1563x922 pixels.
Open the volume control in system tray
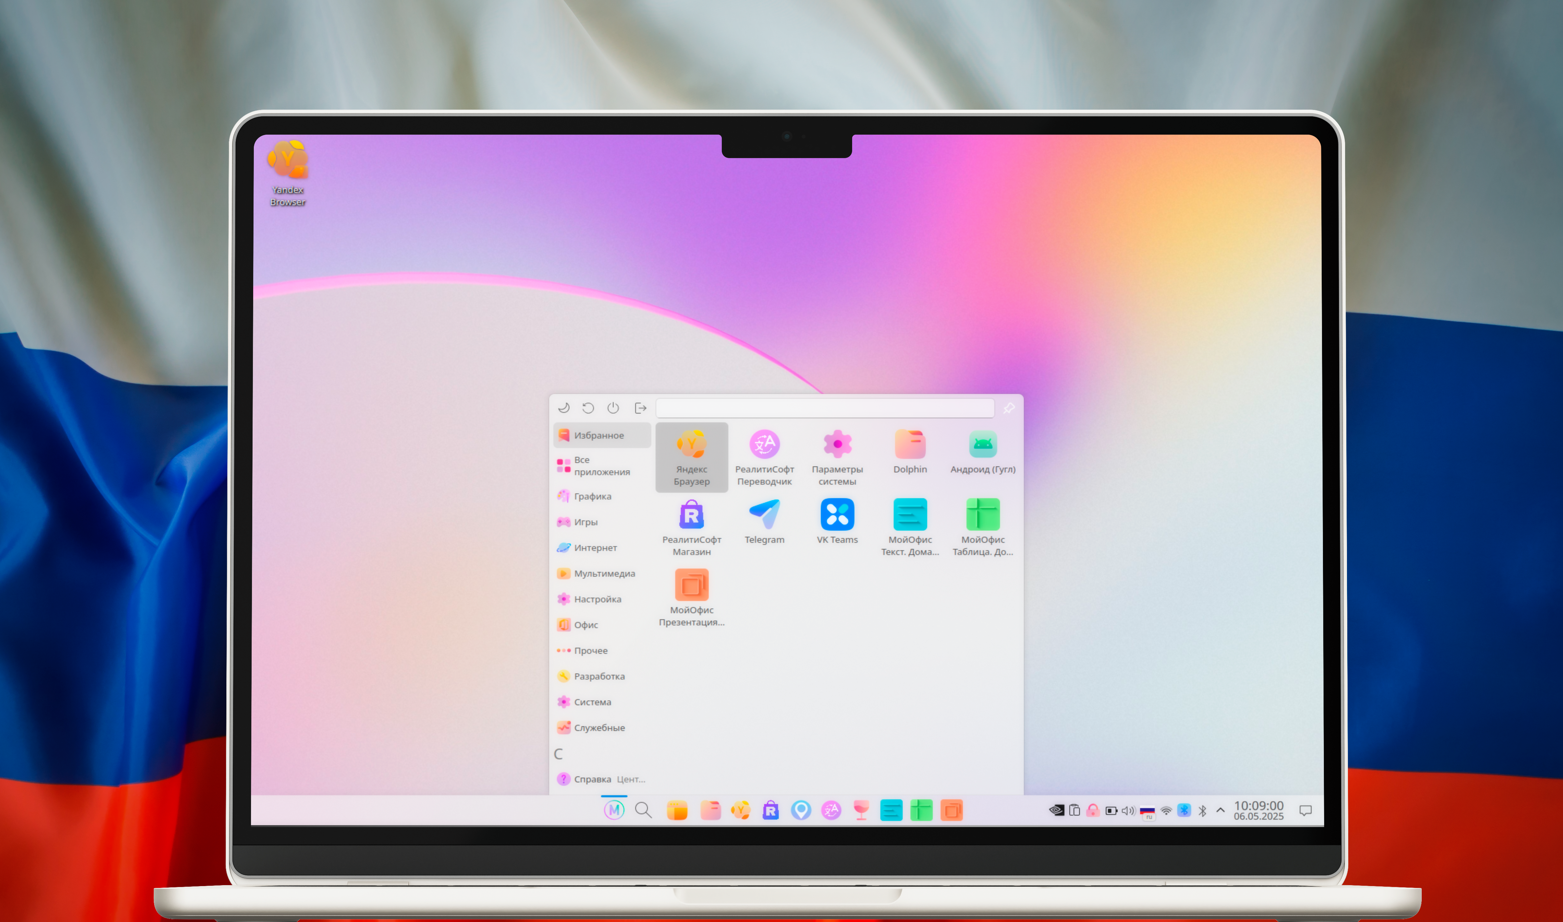pyautogui.click(x=1128, y=810)
